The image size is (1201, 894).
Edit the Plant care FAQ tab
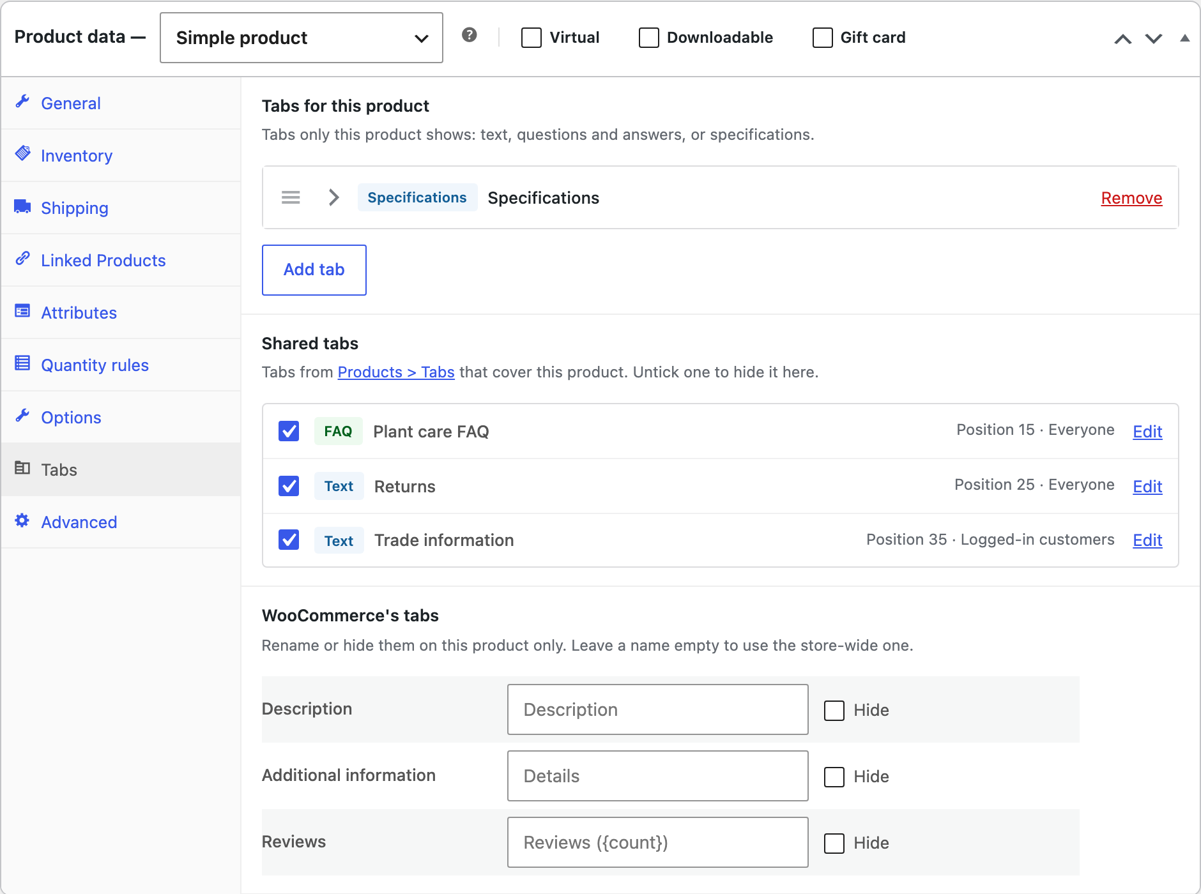tap(1147, 432)
